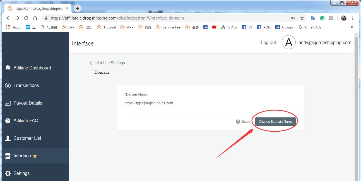The height and width of the screenshot is (181, 361).
Task: Click the Google Translate extension icon
Action: 313,18
